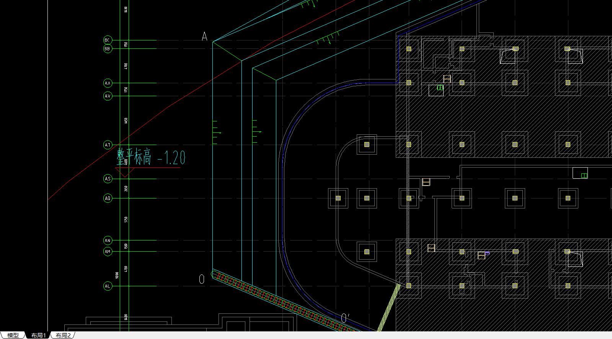
Task: Select the point label A
Action: point(204,37)
